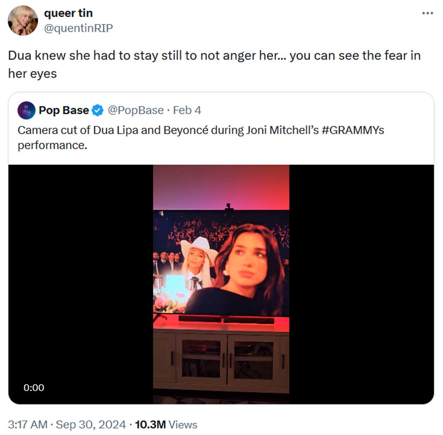Screen dimensions: 443x435
Task: Click the Feb 4 quoted tweet date
Action: [187, 110]
